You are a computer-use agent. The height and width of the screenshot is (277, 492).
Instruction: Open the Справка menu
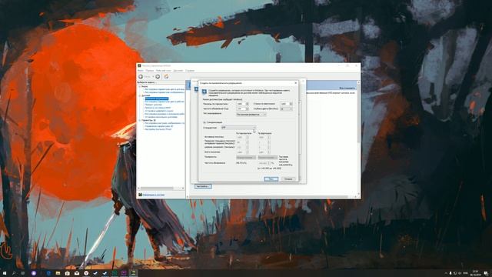click(190, 71)
